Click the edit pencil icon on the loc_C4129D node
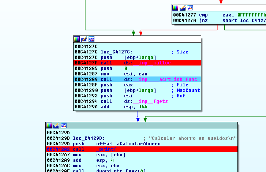Viewport: 266px width, 172px height. point(56,125)
